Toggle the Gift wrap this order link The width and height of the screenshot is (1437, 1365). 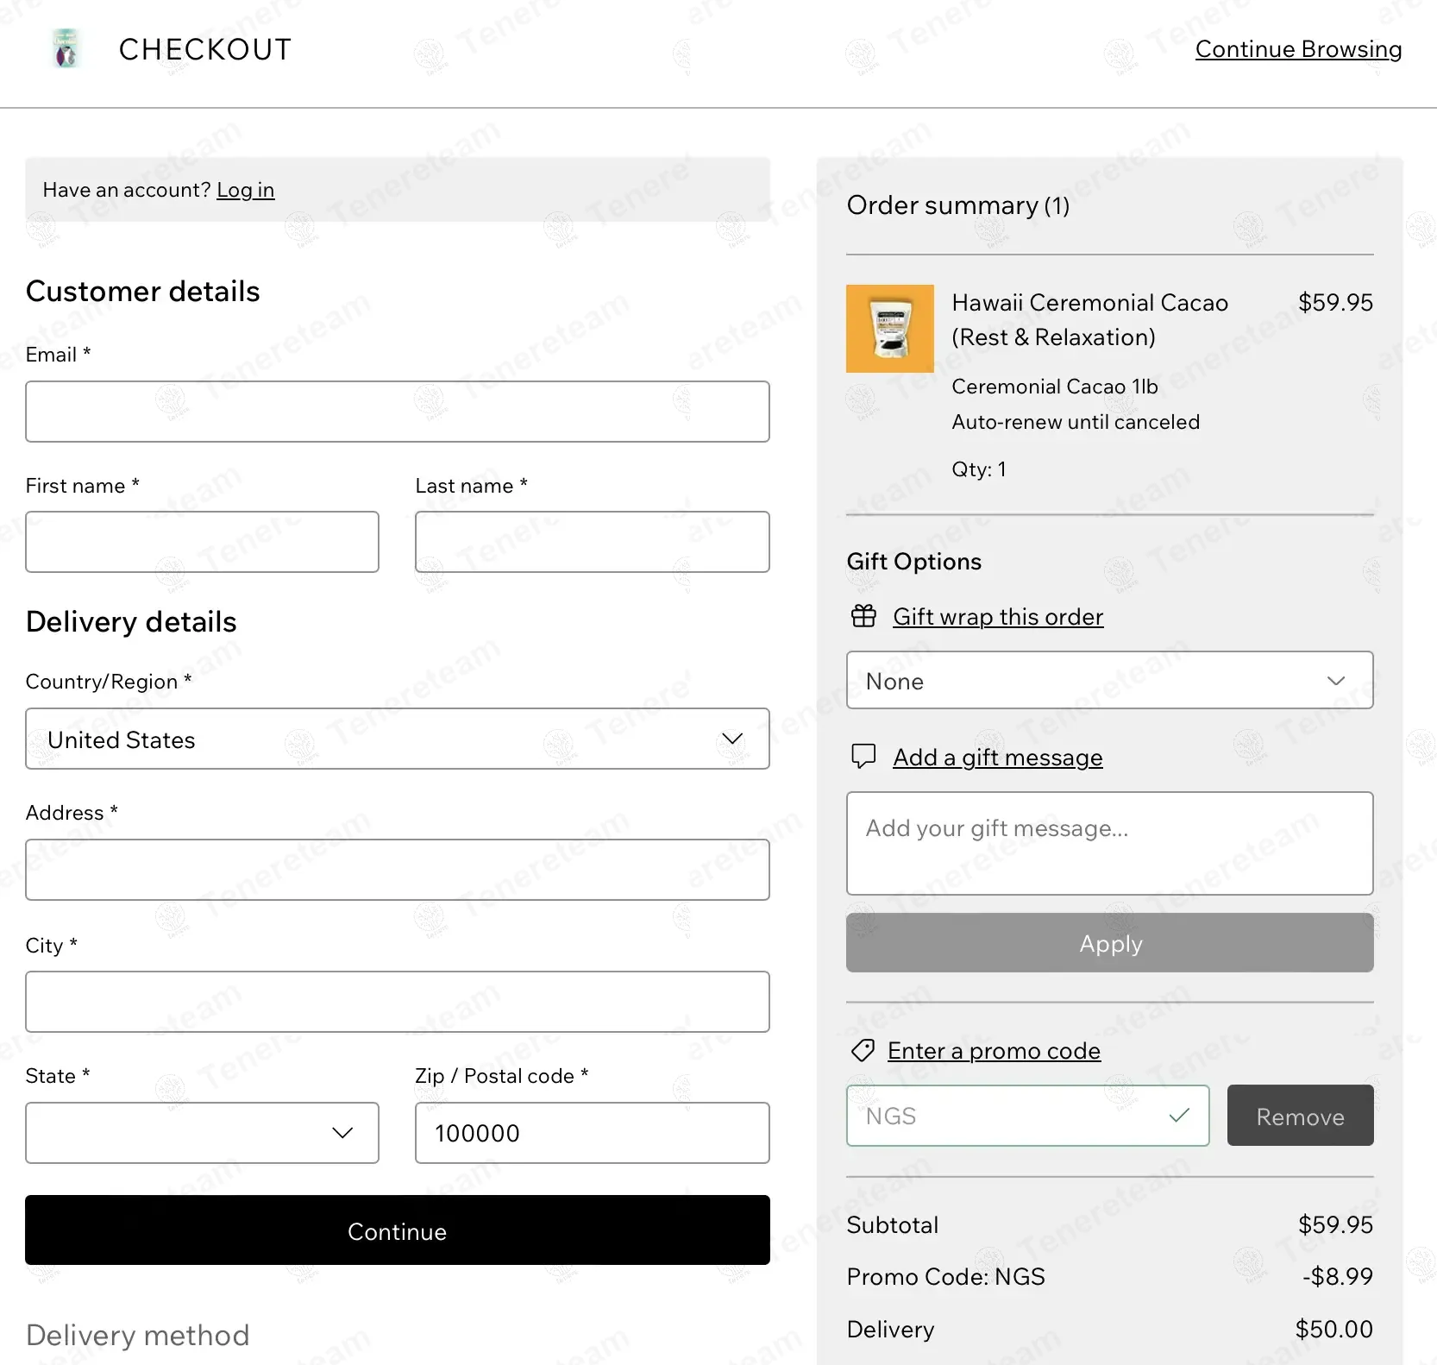tap(998, 617)
